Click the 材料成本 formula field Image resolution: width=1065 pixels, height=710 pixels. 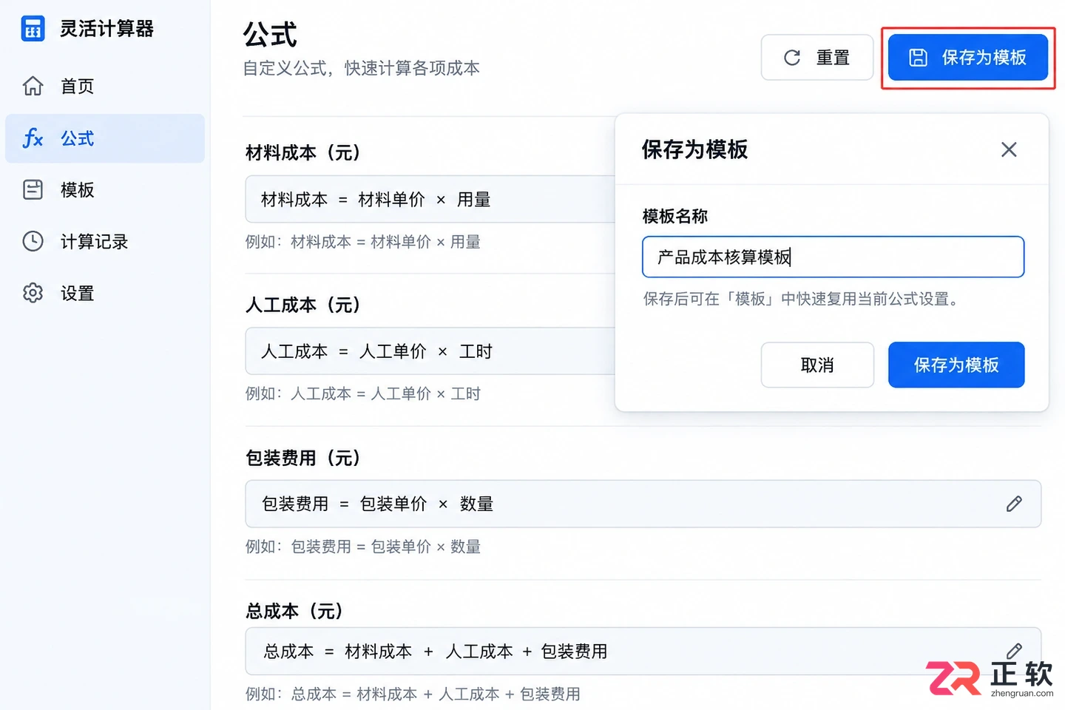[x=430, y=199]
